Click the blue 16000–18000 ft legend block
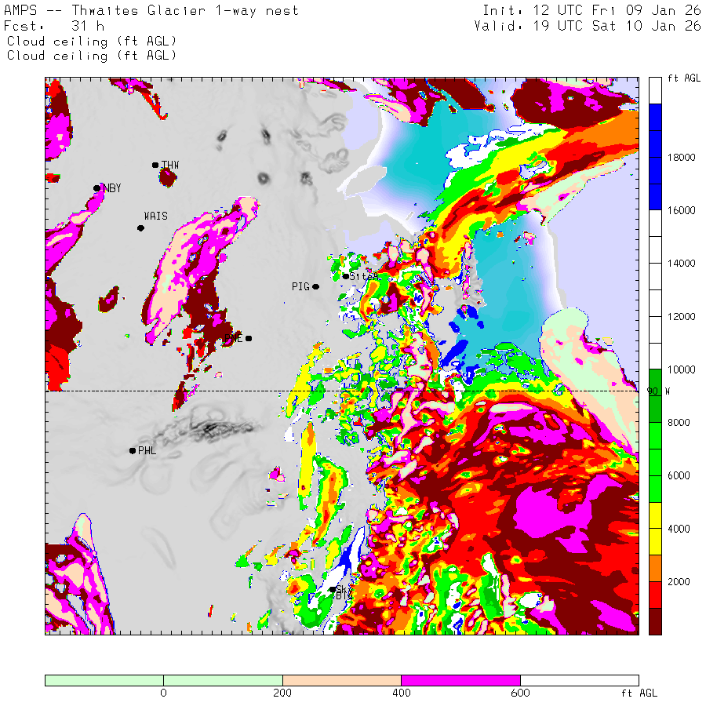Viewport: 706px width, 706px height. [656, 157]
